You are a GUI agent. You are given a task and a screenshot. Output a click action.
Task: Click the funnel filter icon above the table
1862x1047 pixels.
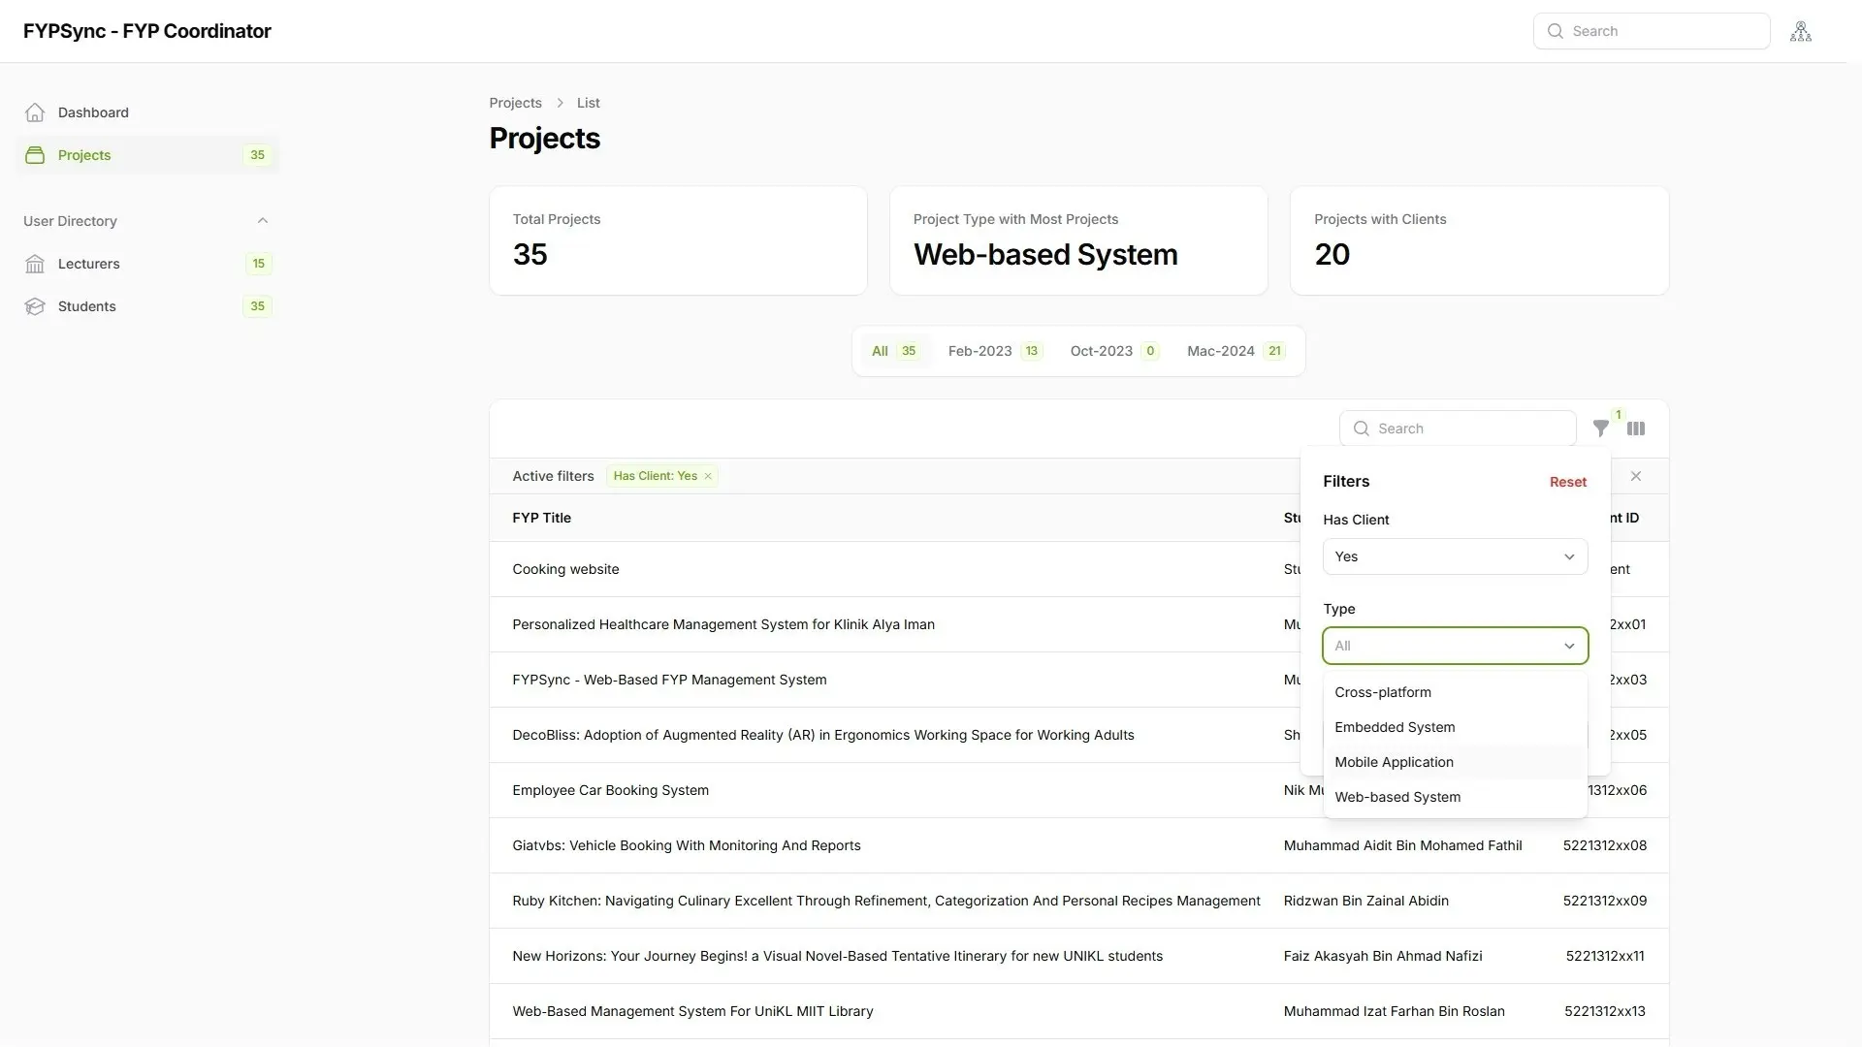click(x=1601, y=428)
